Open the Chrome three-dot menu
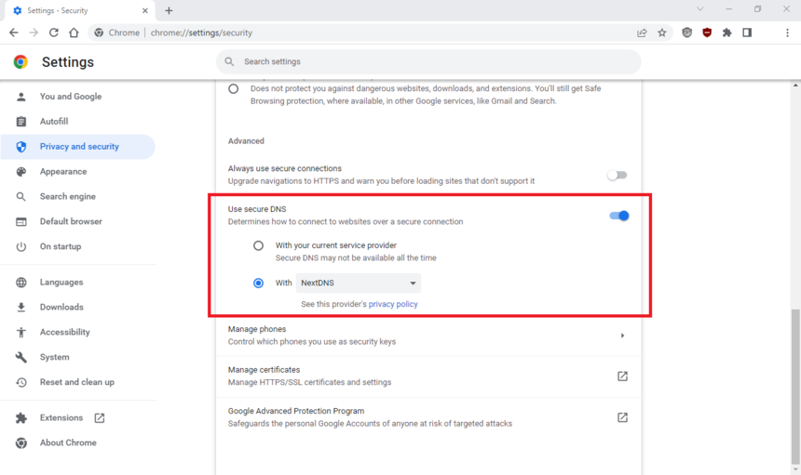 [787, 33]
